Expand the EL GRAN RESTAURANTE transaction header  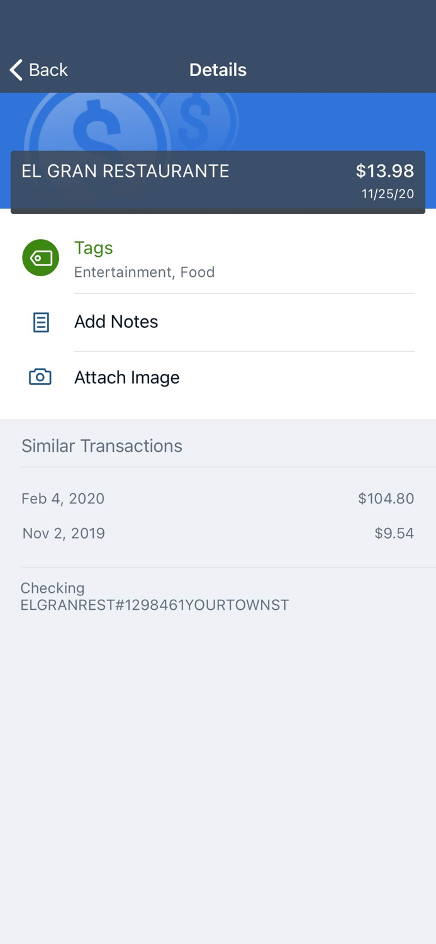[x=125, y=171]
